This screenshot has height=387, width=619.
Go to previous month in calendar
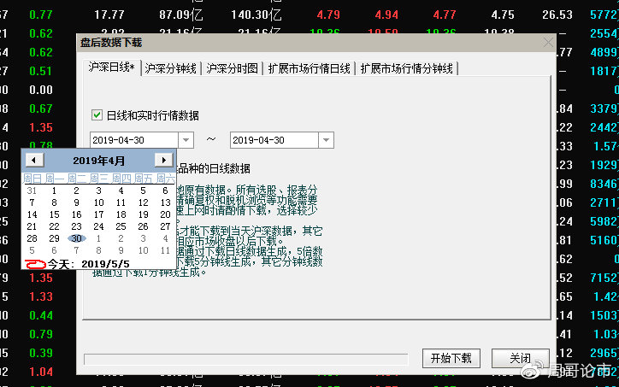tap(34, 160)
